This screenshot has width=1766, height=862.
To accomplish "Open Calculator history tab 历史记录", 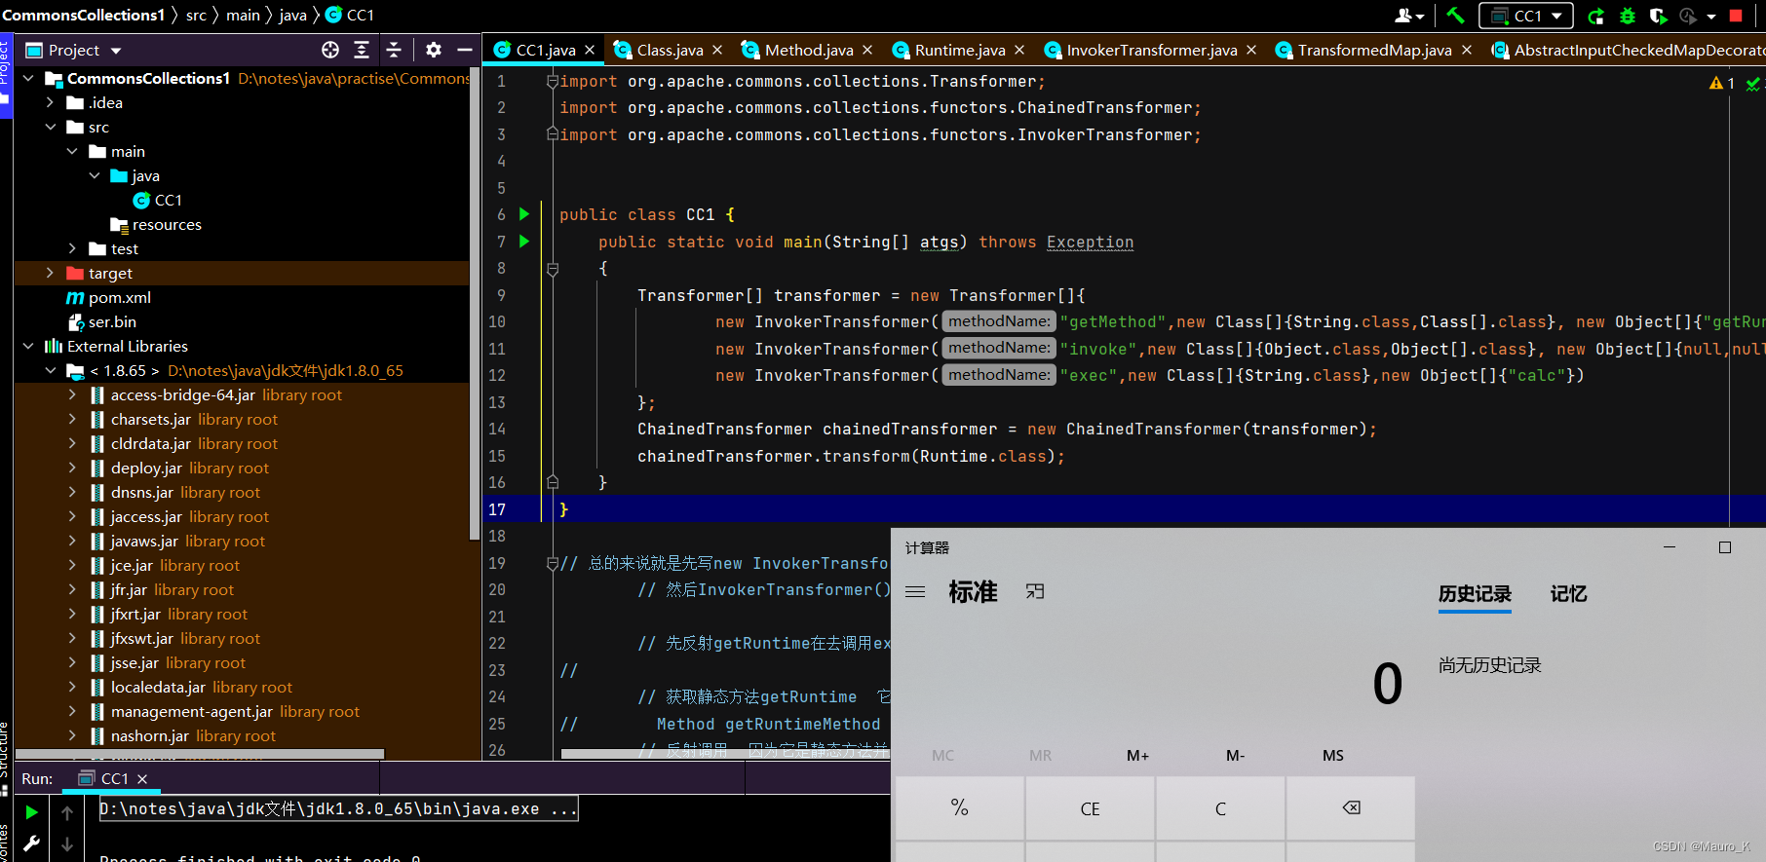I will [1475, 594].
